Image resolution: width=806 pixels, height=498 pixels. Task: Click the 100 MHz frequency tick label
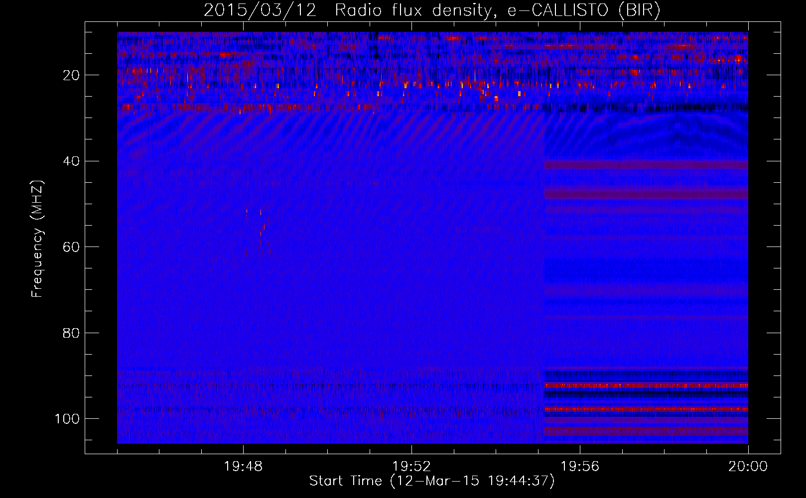(67, 419)
